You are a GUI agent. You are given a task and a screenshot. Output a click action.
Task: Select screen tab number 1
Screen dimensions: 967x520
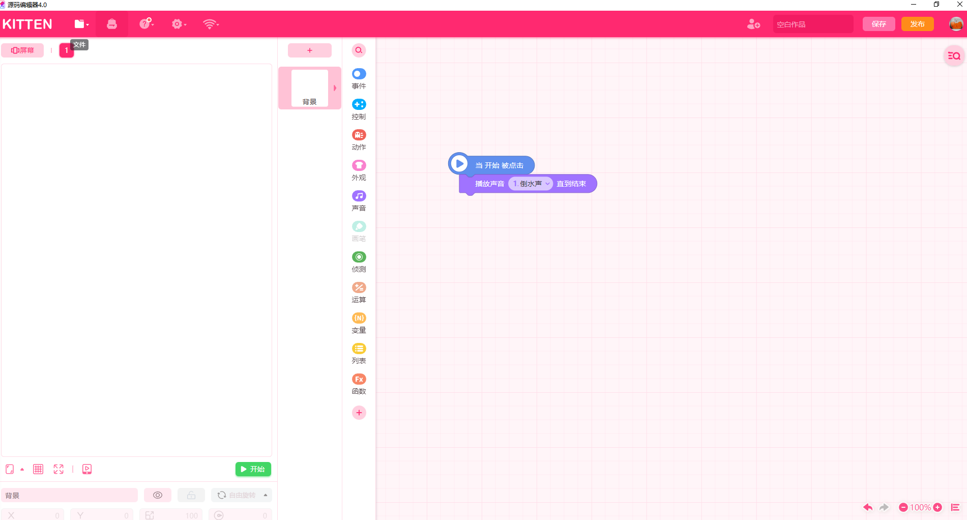click(x=67, y=50)
